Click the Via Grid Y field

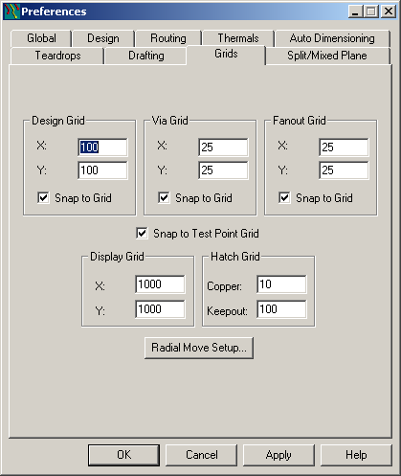(x=223, y=170)
